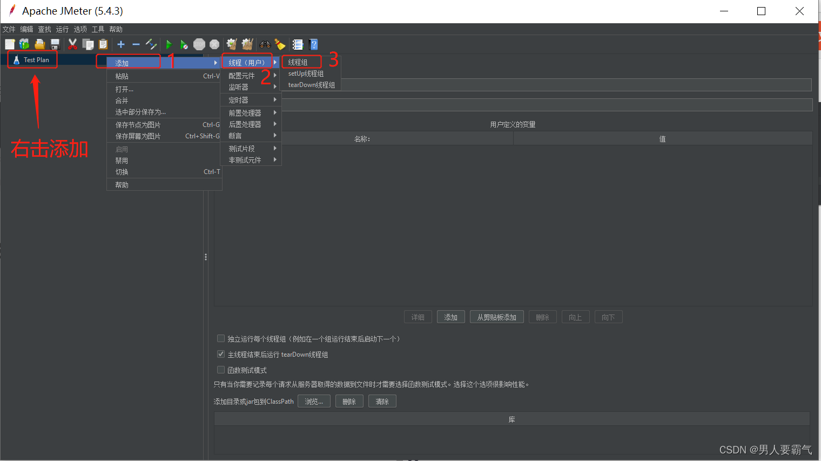The height and width of the screenshot is (461, 821).
Task: Choose setUp线程组 from the submenu
Action: (311, 74)
